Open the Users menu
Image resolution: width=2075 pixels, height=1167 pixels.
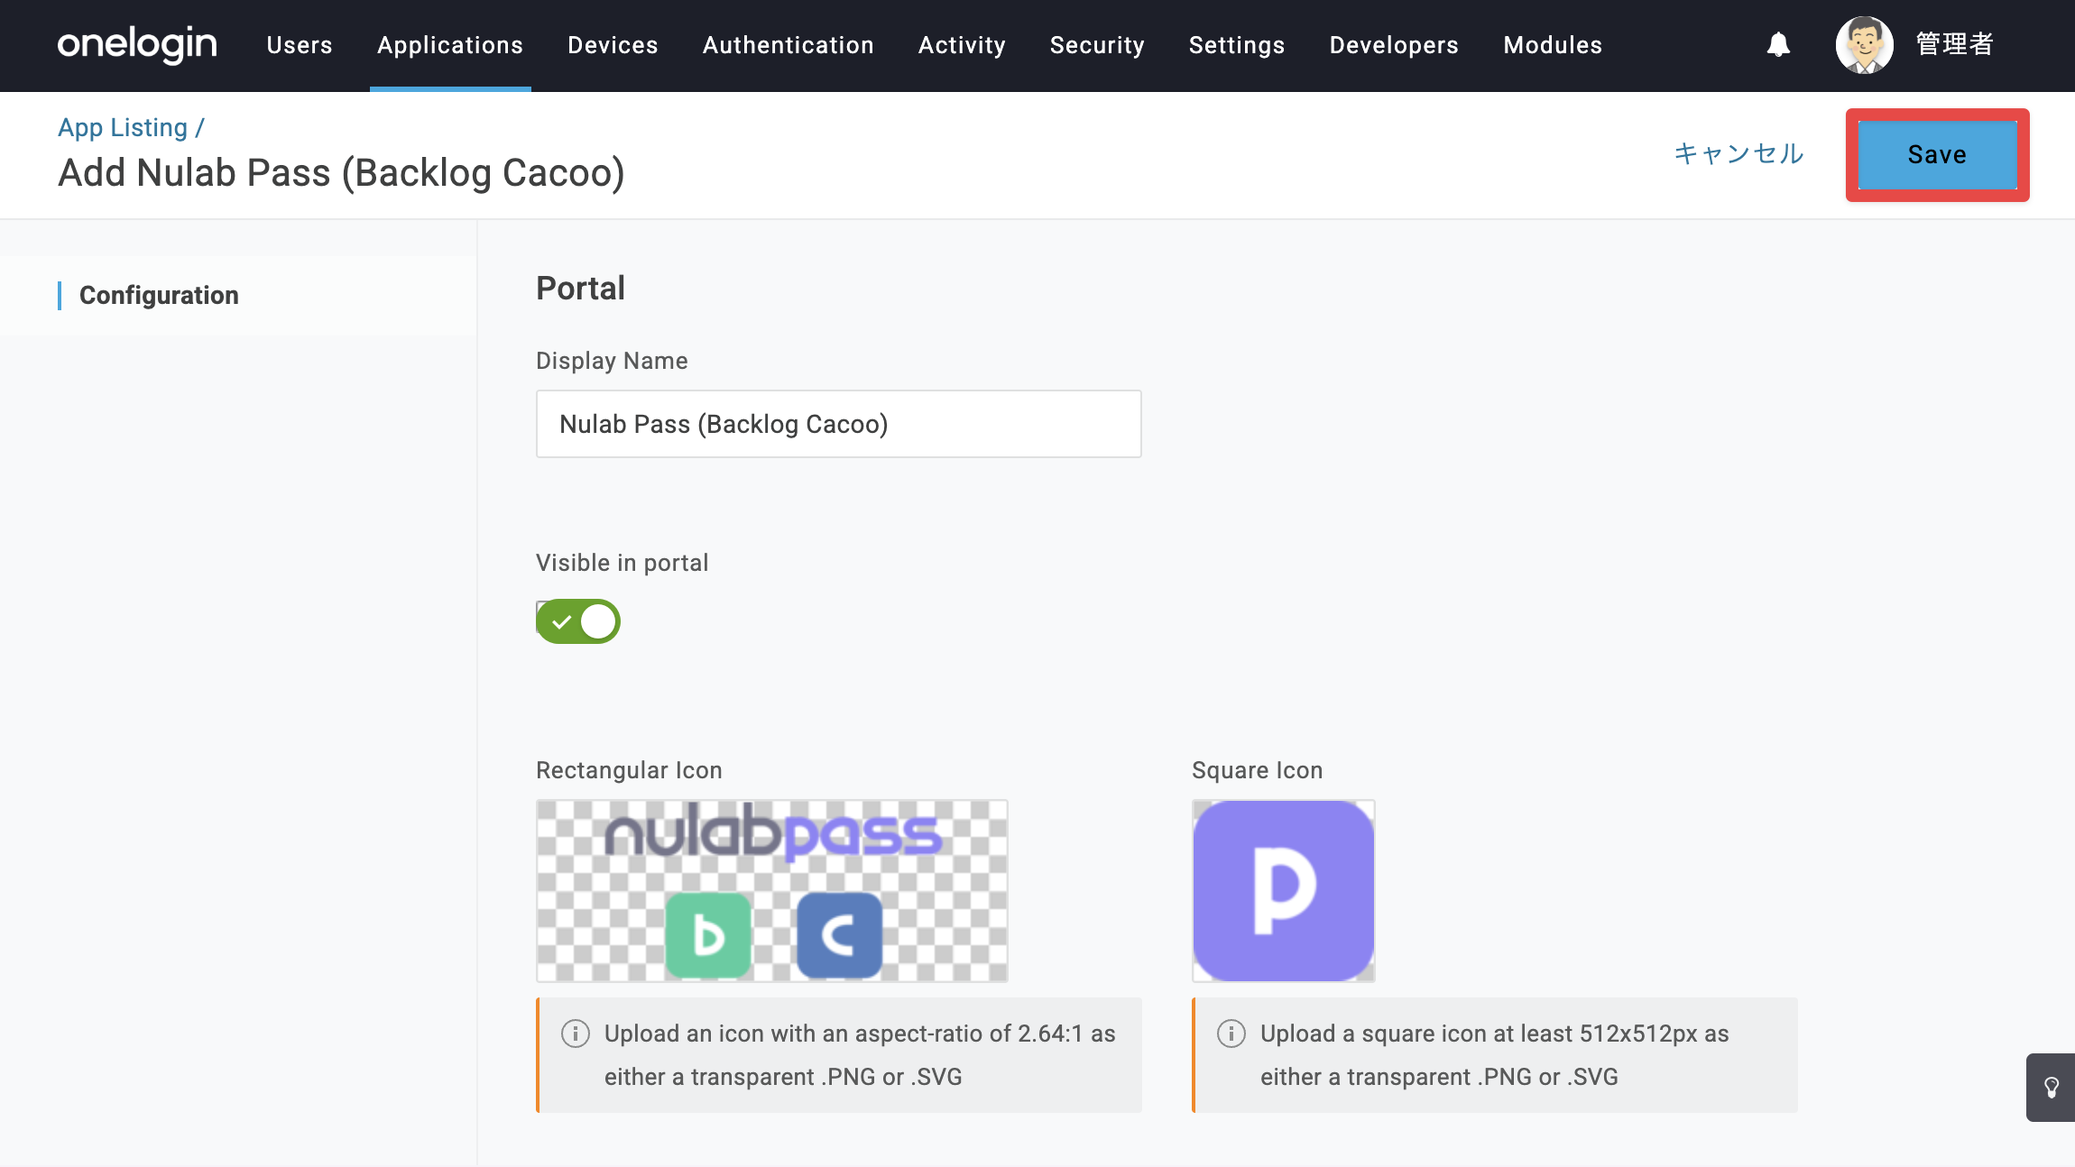(300, 45)
